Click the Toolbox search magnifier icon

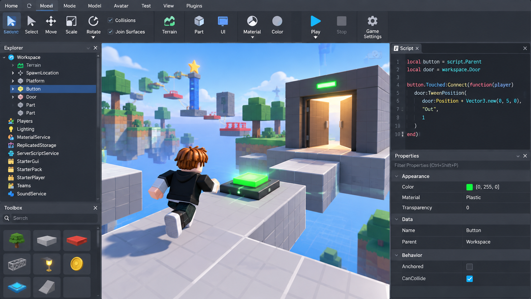[x=7, y=218]
